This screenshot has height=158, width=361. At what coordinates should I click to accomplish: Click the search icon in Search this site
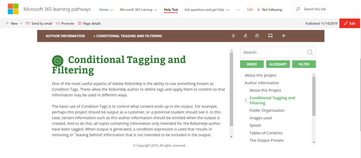(x=298, y=9)
